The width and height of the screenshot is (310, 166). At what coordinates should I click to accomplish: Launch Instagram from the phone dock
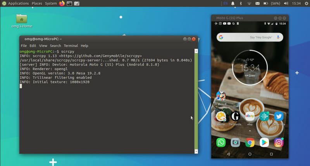point(279,142)
